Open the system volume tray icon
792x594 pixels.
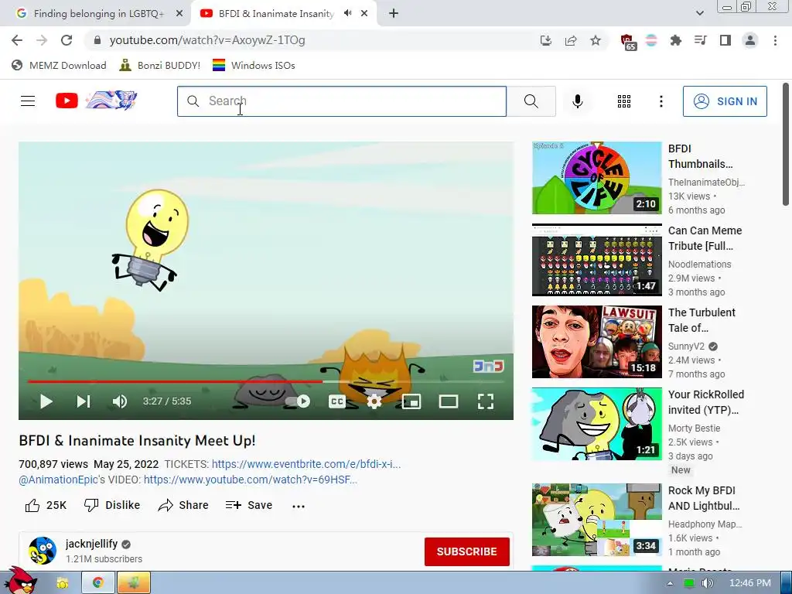point(707,583)
